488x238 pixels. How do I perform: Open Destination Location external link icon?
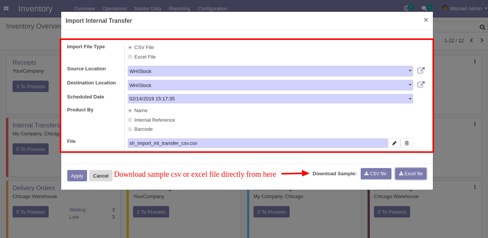pyautogui.click(x=421, y=84)
